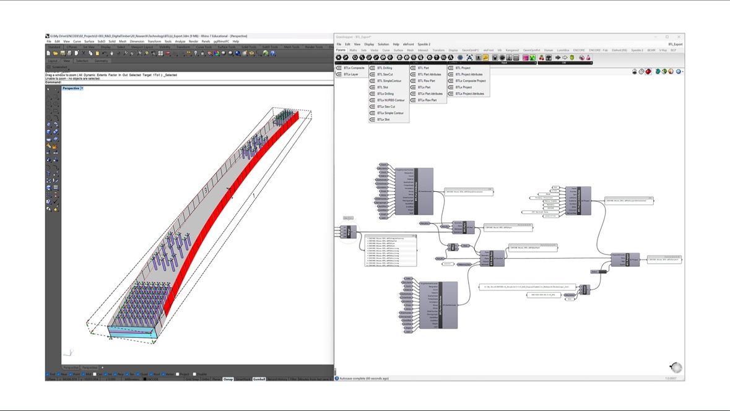Select the Perspective viewport tab at bottom
Image resolution: width=730 pixels, height=411 pixels.
(71, 368)
